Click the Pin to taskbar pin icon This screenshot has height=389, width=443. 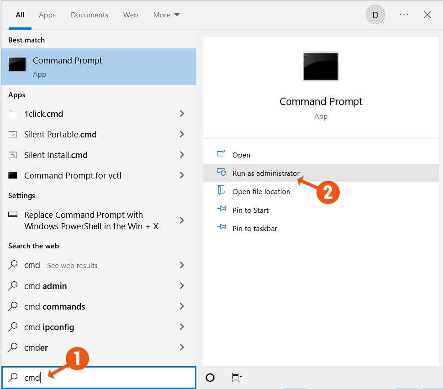click(221, 227)
